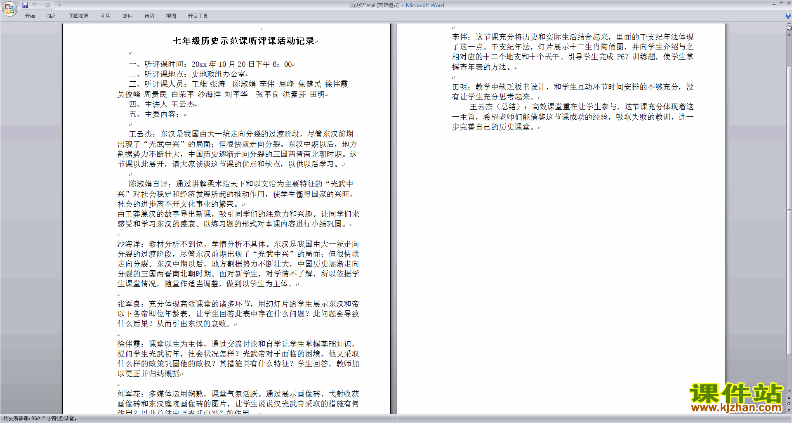Click the paragraph starting 张军良：充分体现
Viewport: 792px width, 423px height.
click(x=238, y=314)
